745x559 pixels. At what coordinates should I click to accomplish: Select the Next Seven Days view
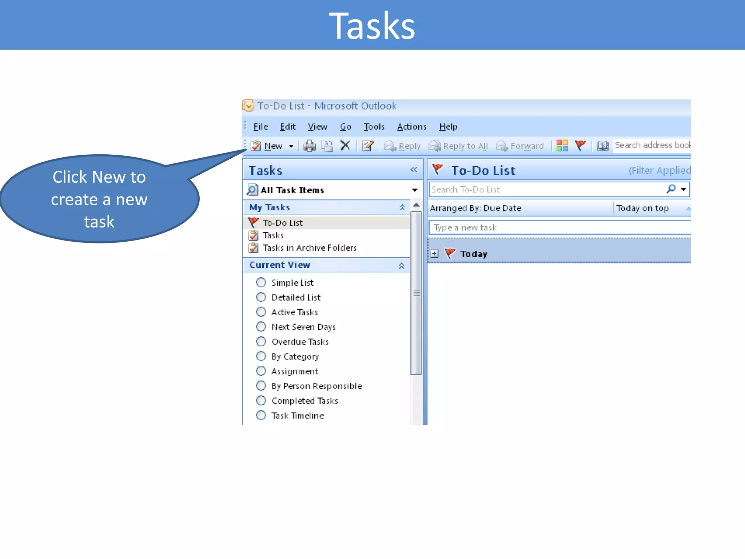tap(295, 327)
